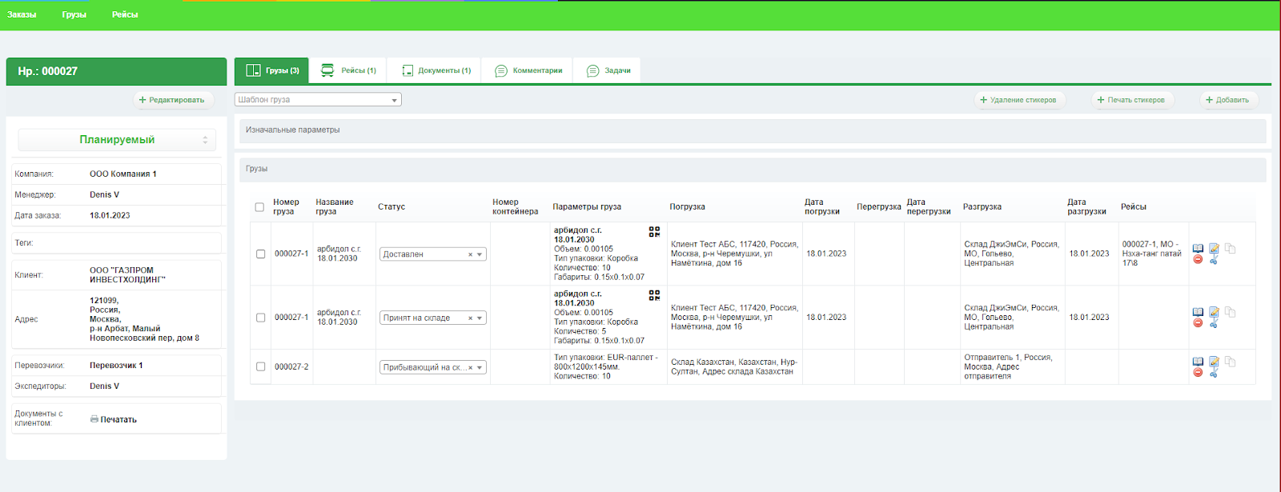
Task: Clear the Доставлен status with the x
Action: [x=471, y=254]
